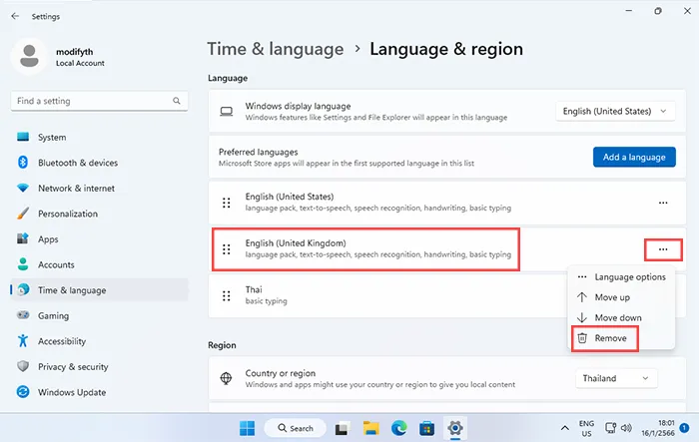Image resolution: width=699 pixels, height=442 pixels.
Task: Open Bluetooth & devices settings
Action: (x=99, y=163)
